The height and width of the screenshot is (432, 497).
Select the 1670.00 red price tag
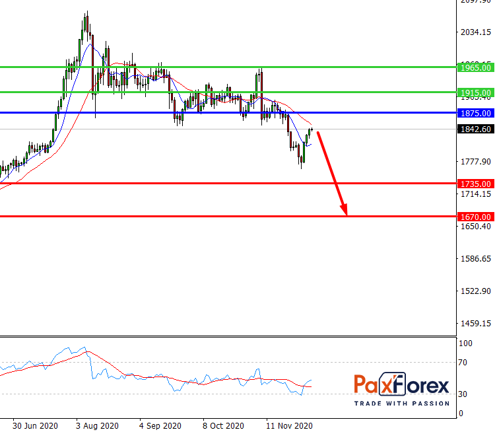(x=475, y=217)
